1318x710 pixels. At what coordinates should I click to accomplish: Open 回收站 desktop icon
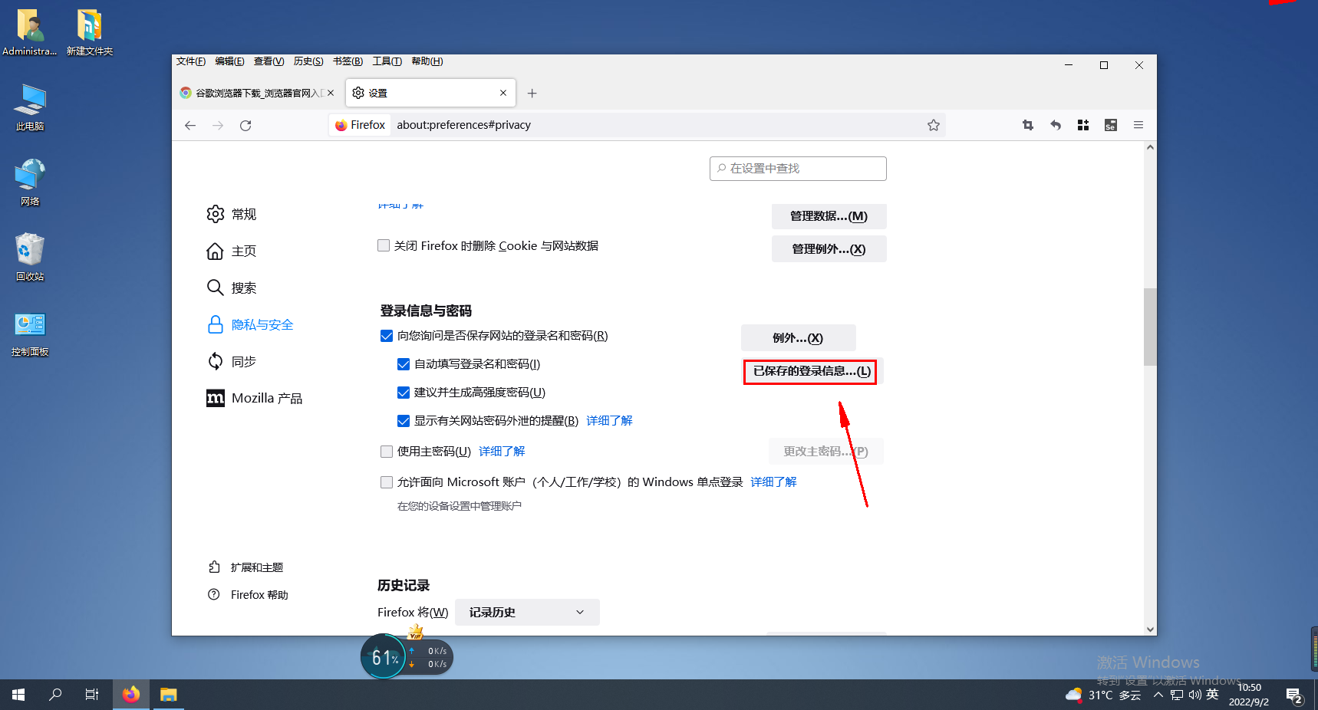click(30, 258)
